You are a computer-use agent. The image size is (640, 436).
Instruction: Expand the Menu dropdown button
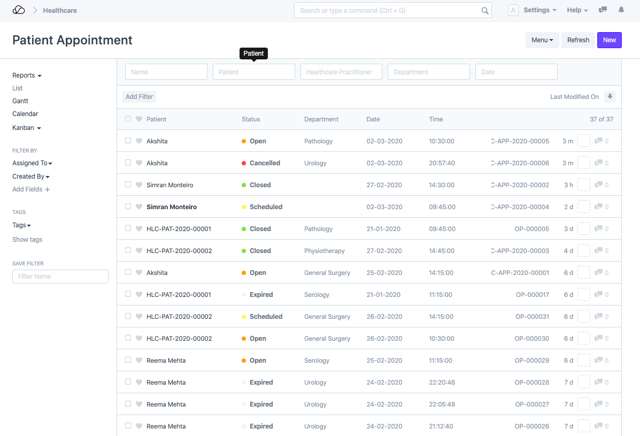click(x=542, y=40)
